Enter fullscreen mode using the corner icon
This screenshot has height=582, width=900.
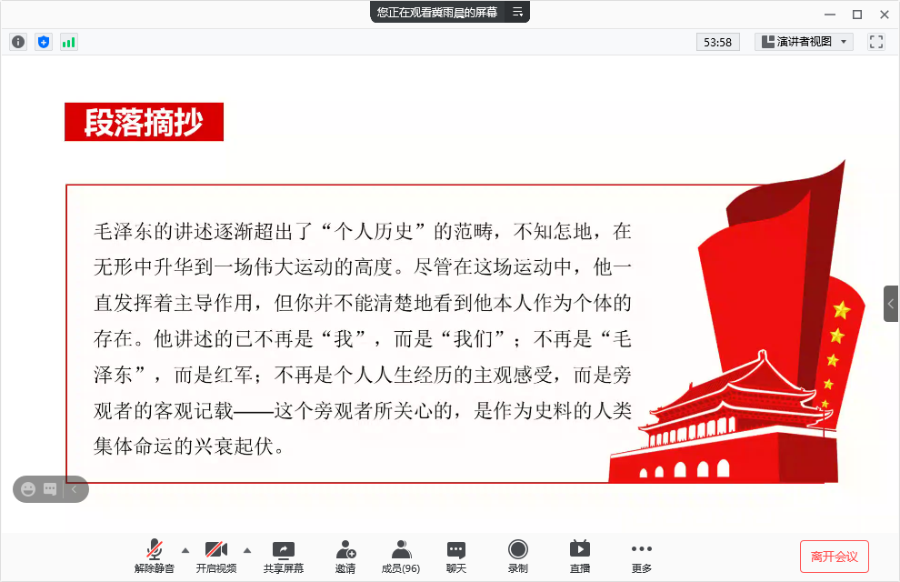click(x=876, y=42)
